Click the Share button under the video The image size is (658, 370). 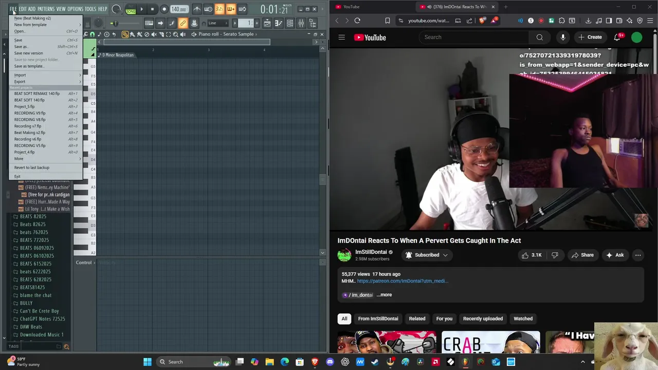[x=582, y=255]
